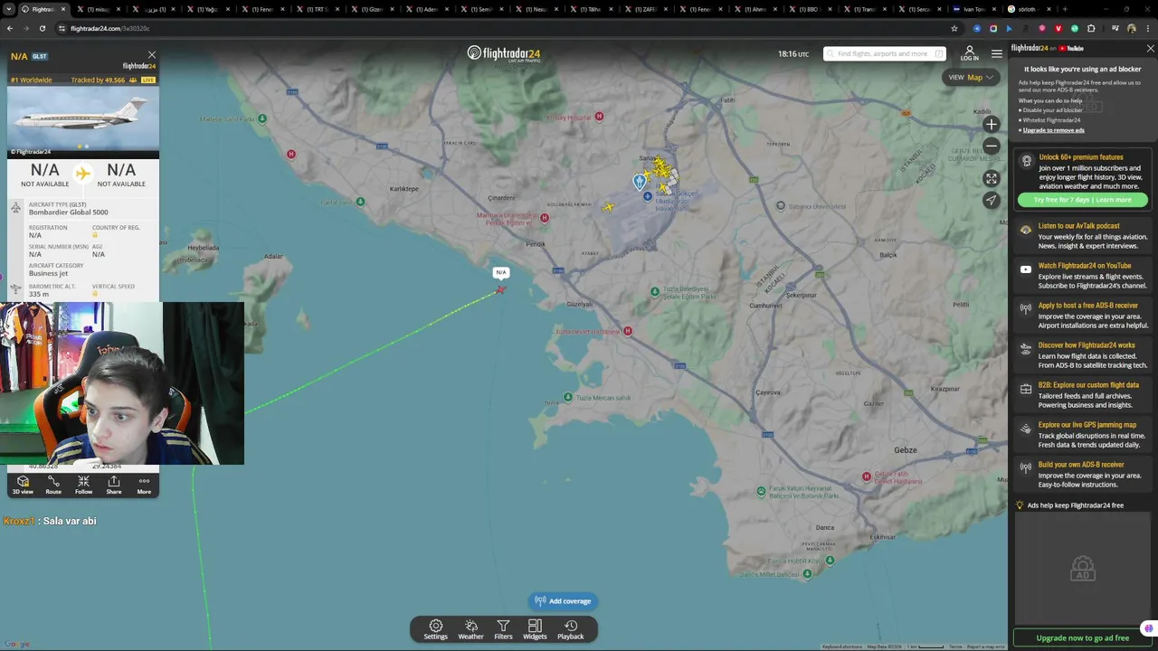Click the Flightradar24 logo
This screenshot has width=1158, height=651.
pyautogui.click(x=503, y=53)
